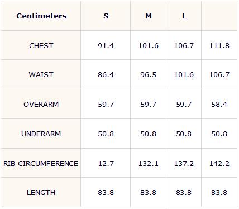
Task: Select rib circumference value 137.2
Action: (184, 163)
